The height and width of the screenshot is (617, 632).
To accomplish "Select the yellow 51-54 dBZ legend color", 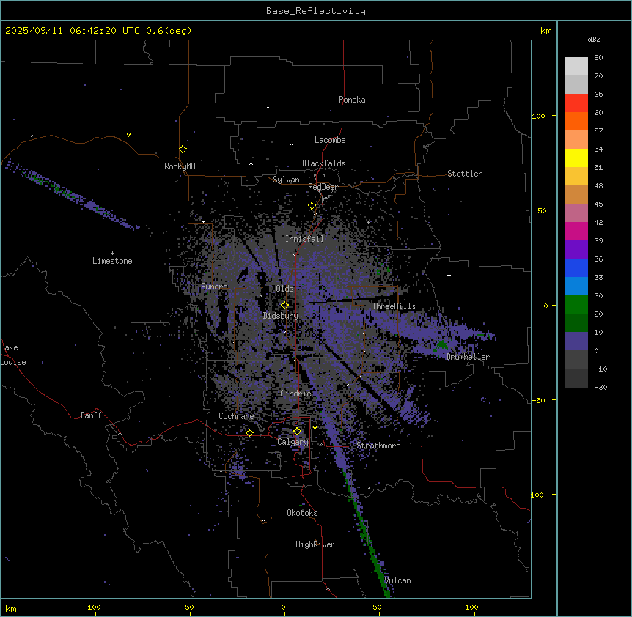I will pos(576,158).
